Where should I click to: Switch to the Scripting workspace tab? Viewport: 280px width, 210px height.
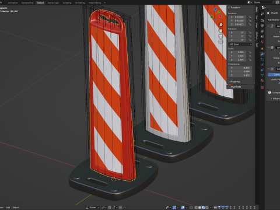pos(67,3)
